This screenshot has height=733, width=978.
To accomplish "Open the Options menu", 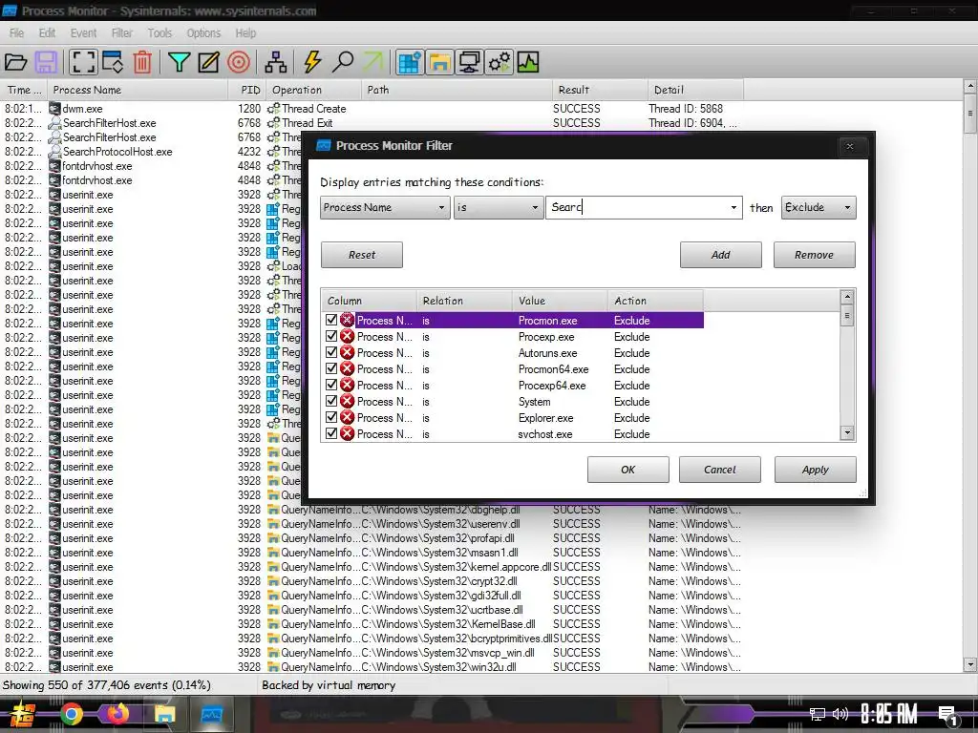I will click(204, 33).
